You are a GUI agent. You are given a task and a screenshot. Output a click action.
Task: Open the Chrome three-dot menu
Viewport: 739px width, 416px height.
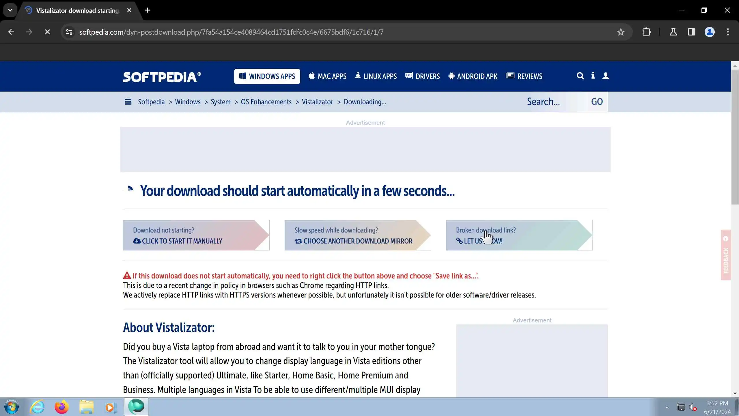point(728,32)
